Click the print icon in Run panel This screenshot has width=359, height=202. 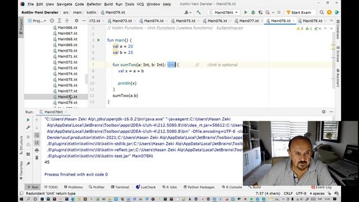pos(36,150)
